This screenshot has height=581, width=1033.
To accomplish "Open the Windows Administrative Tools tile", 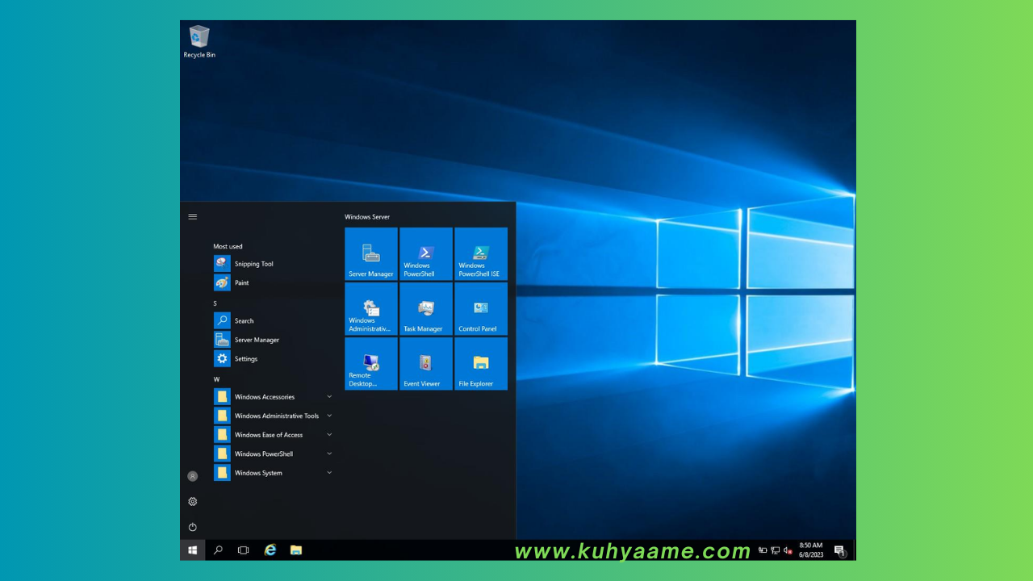I will [371, 308].
